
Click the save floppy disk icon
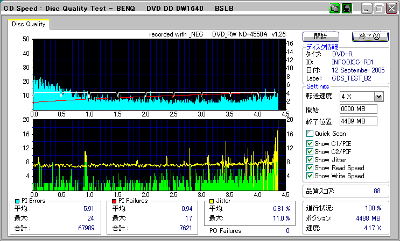(347, 9)
